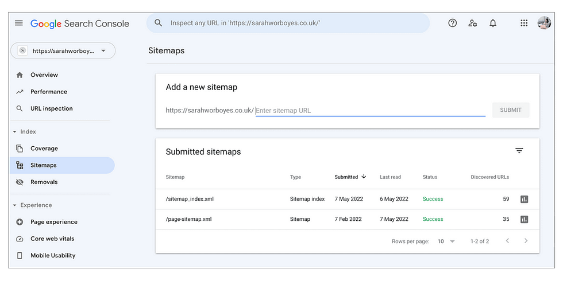The width and height of the screenshot is (563, 281).
Task: Open the help question mark icon
Action: (453, 24)
